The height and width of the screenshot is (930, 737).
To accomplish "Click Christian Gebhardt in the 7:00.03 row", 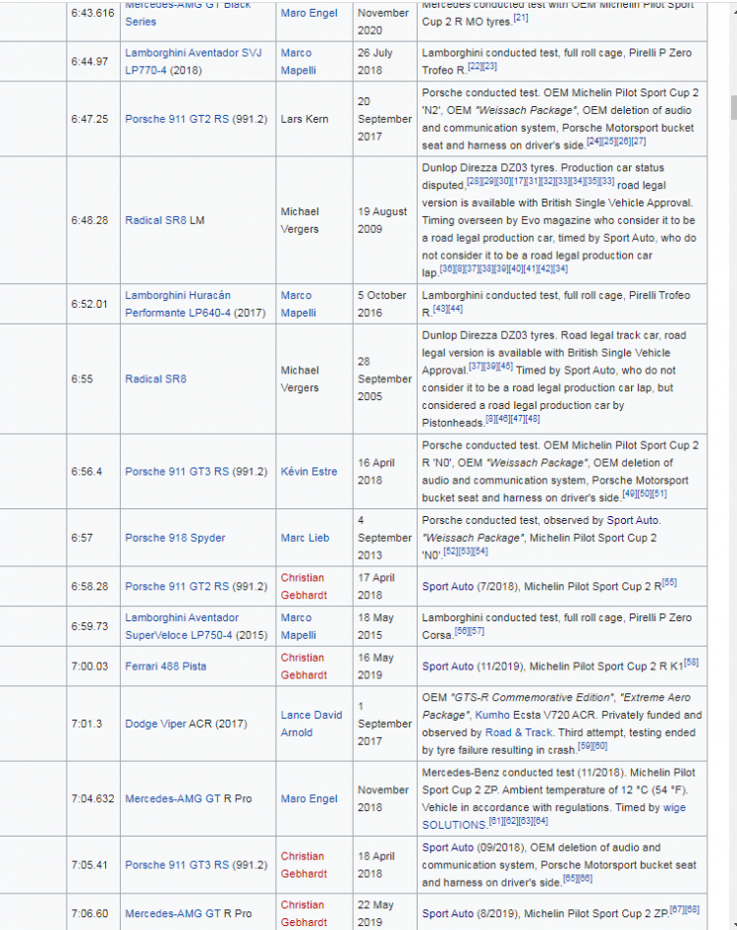I will [304, 667].
